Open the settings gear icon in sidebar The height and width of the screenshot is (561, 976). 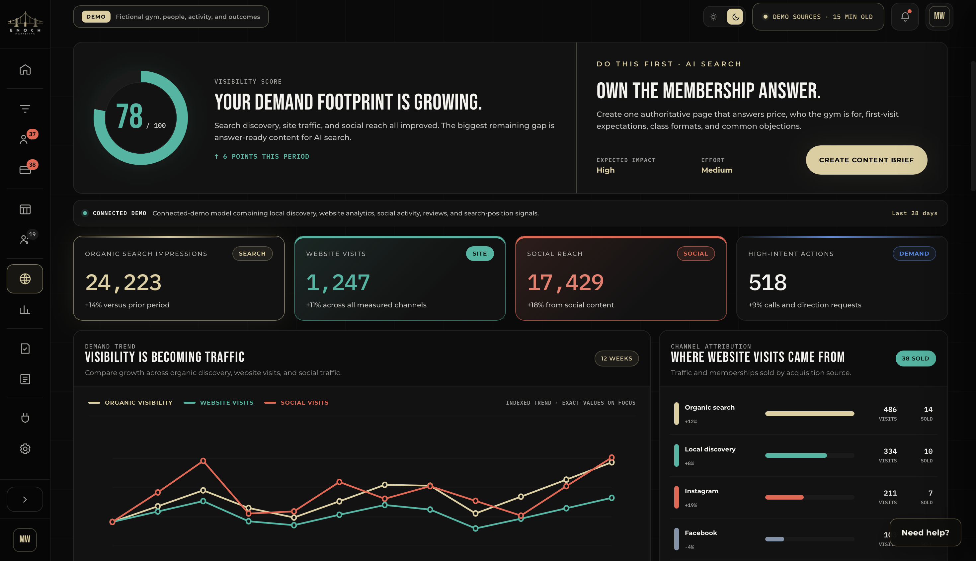[25, 448]
